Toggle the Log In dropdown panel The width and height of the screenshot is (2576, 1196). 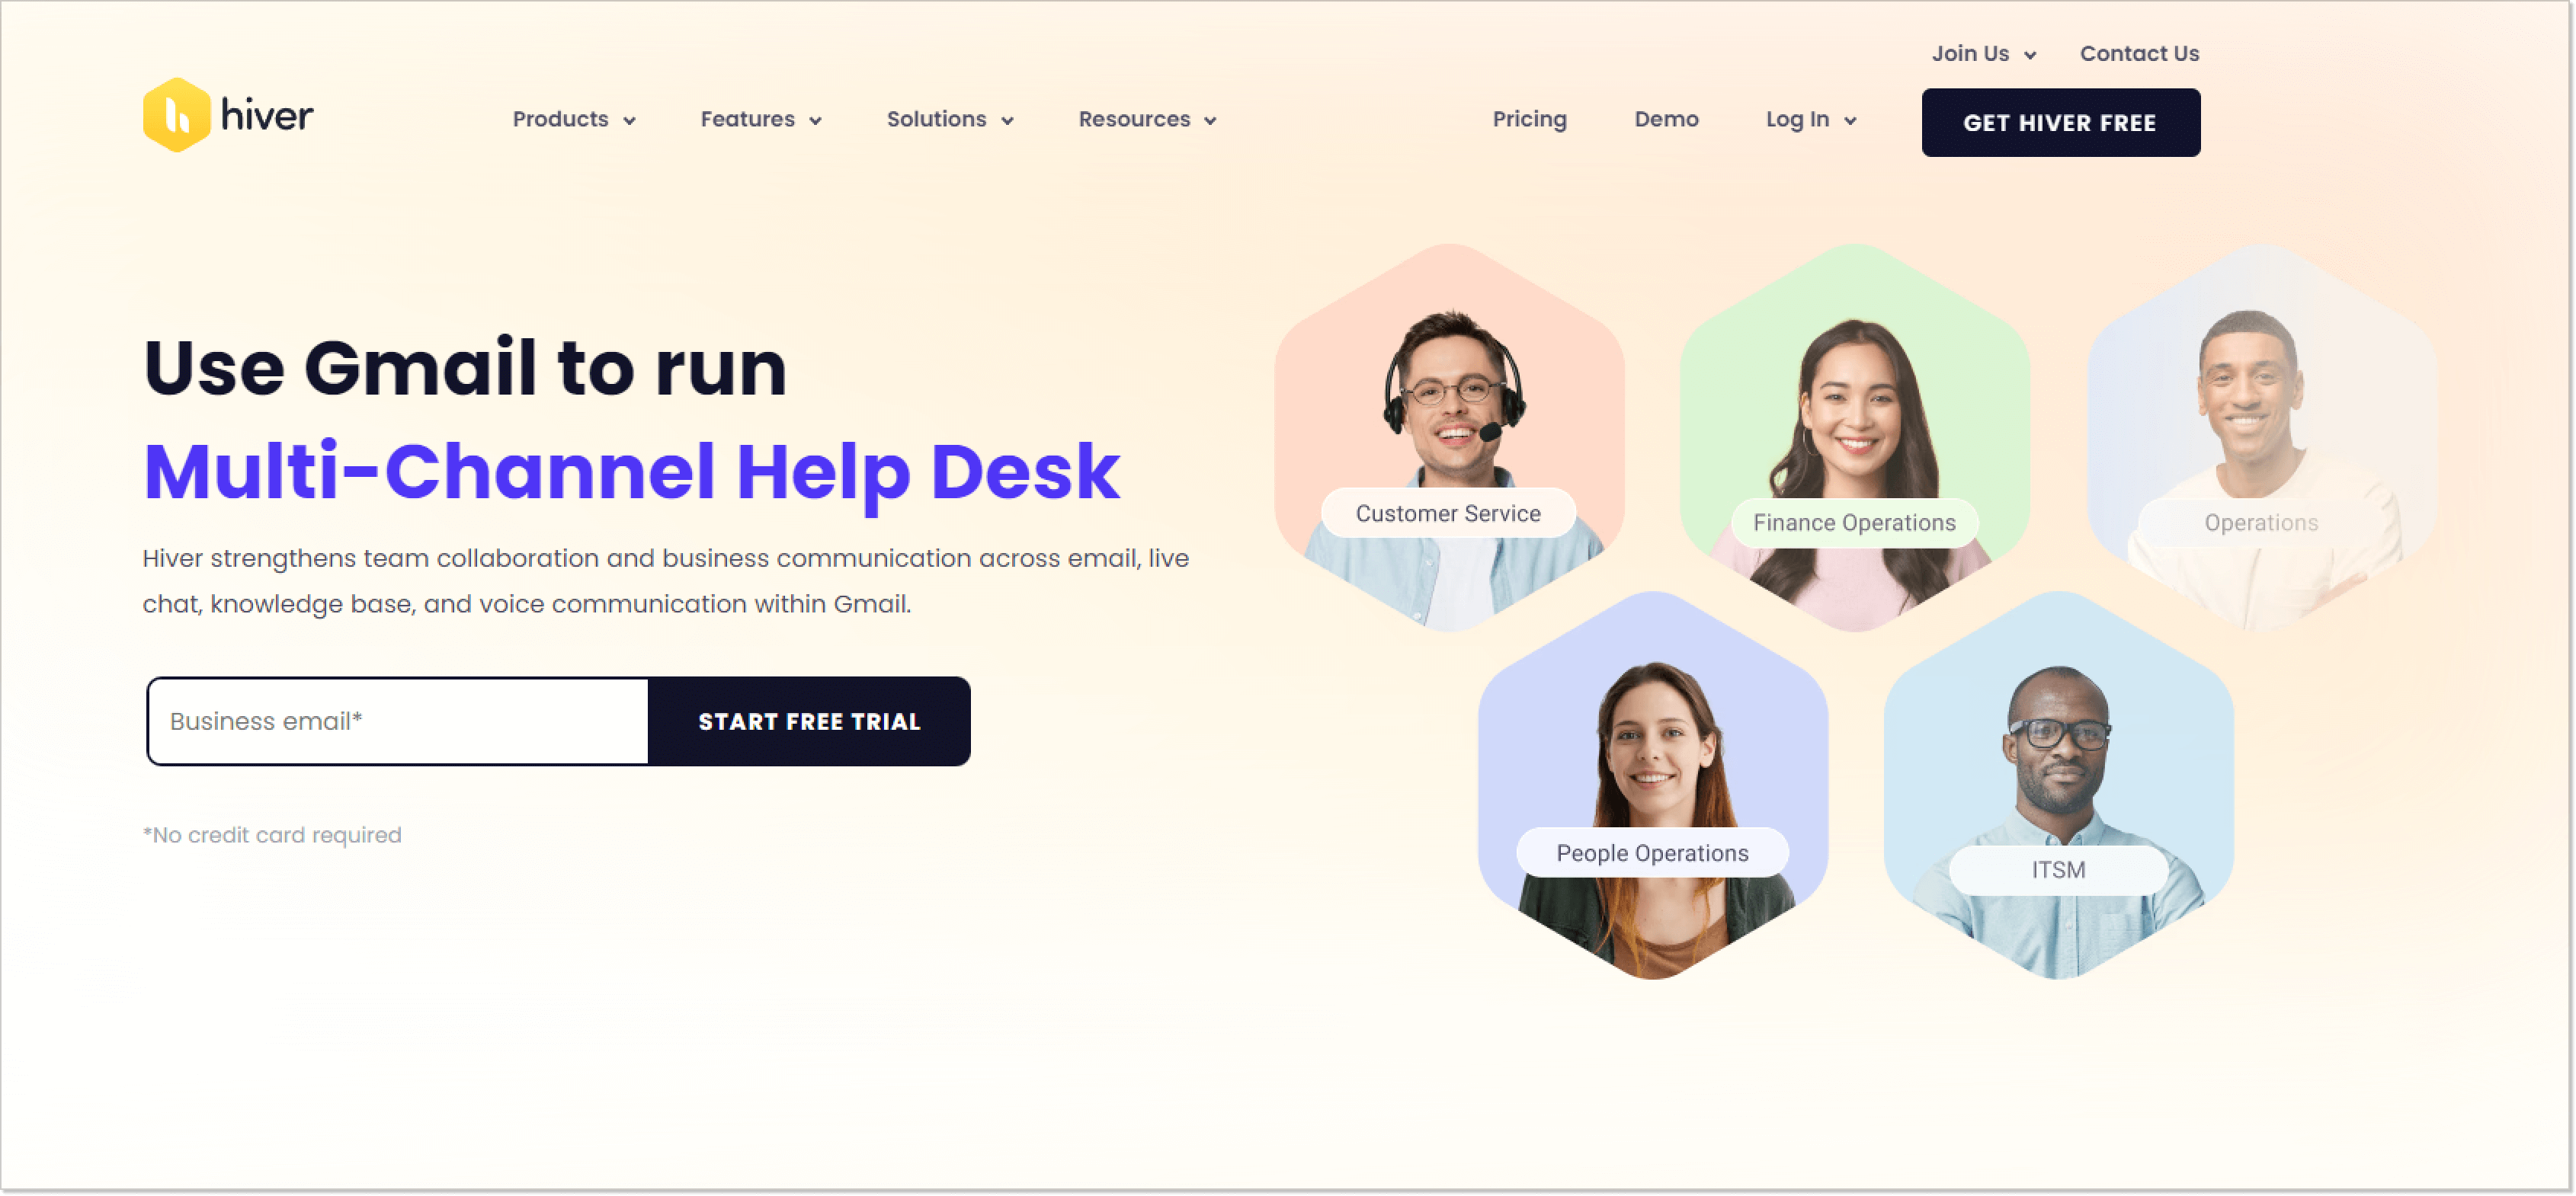click(1809, 120)
